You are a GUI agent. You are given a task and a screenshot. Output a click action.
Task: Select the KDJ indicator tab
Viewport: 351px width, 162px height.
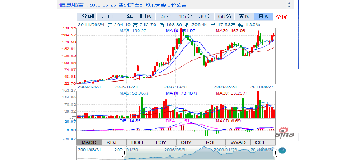tap(113, 142)
